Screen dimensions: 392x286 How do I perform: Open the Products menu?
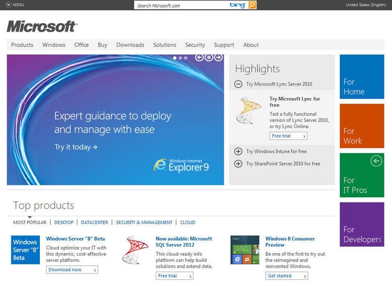(22, 45)
